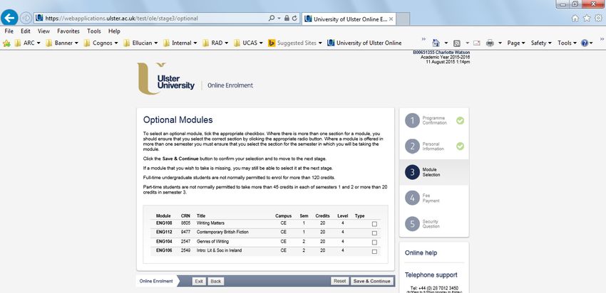This screenshot has width=606, height=293.
Task: Open the Favorites menu
Action: [68, 31]
